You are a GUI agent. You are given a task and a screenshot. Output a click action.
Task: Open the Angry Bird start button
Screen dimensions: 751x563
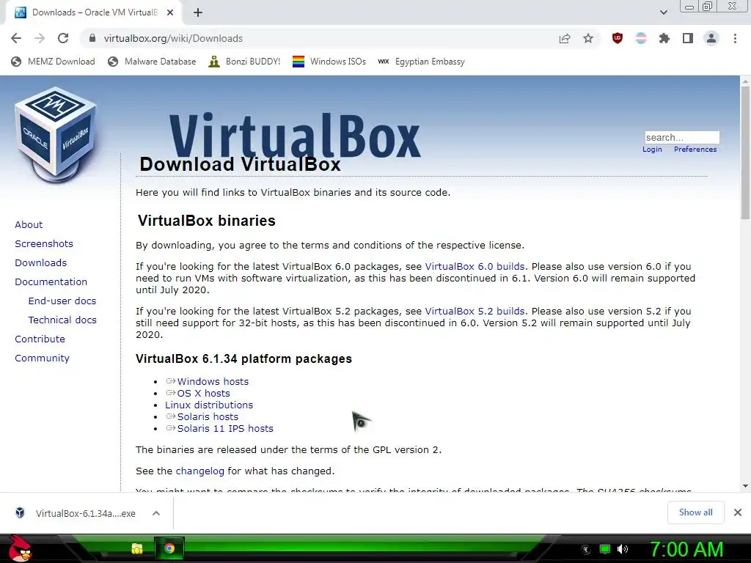pyautogui.click(x=19, y=548)
